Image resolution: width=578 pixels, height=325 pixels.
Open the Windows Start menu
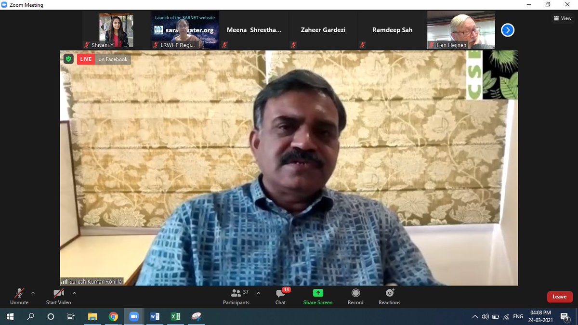(x=10, y=316)
